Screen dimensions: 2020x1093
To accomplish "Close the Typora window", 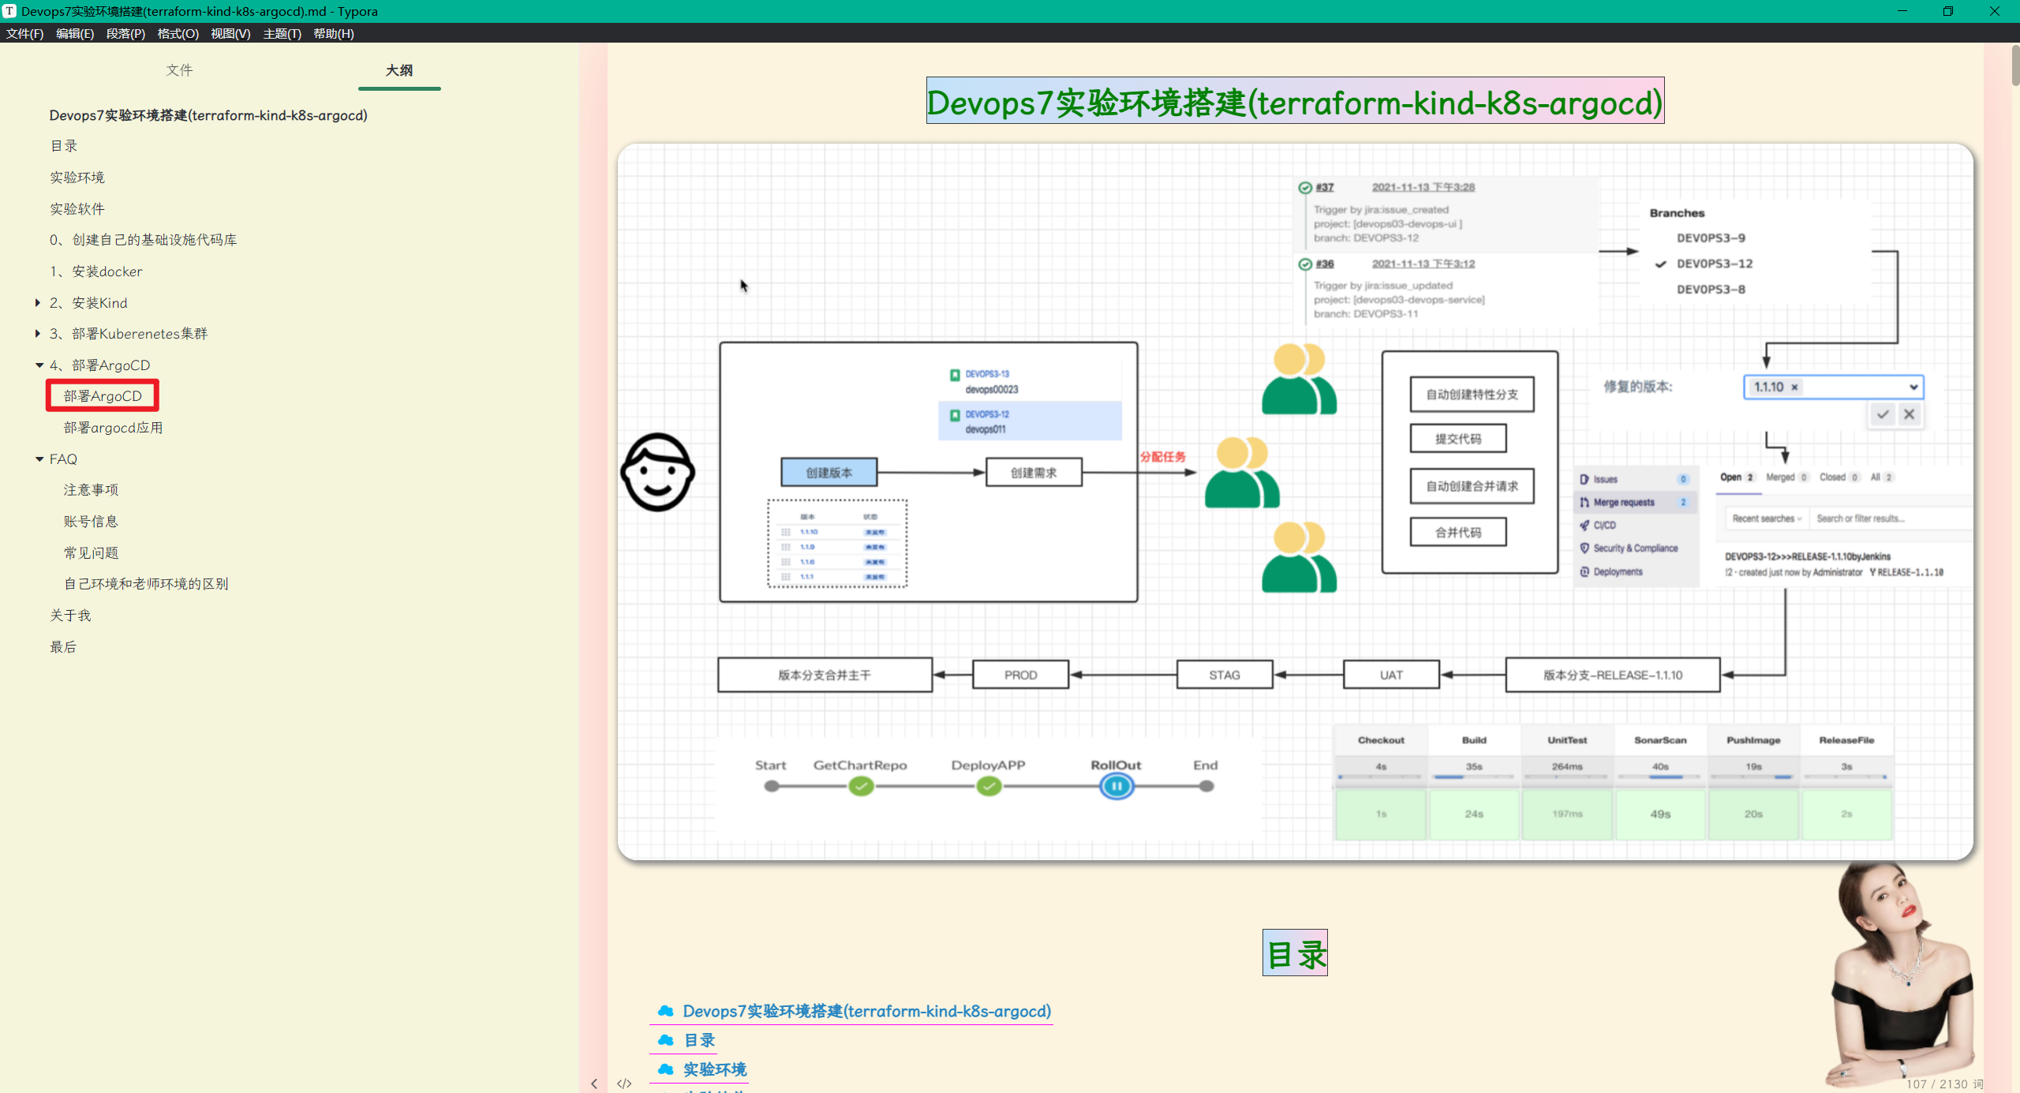I will (1995, 11).
